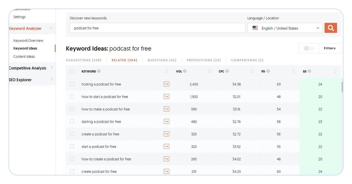The width and height of the screenshot is (352, 184).
Task: Click the 'Keyword Ideas: podcast for free' heading
Action: pos(108,48)
